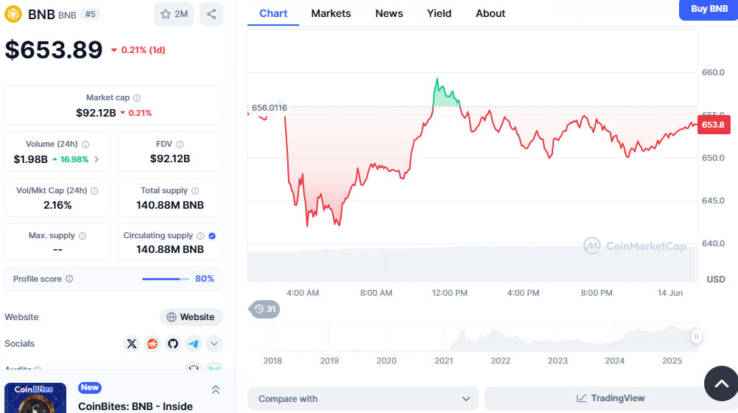Open the BNB Telegram channel icon
The image size is (738, 413).
coord(194,344)
